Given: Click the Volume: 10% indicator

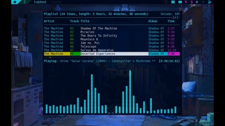Looking at the screenshot, I should point(170,14).
